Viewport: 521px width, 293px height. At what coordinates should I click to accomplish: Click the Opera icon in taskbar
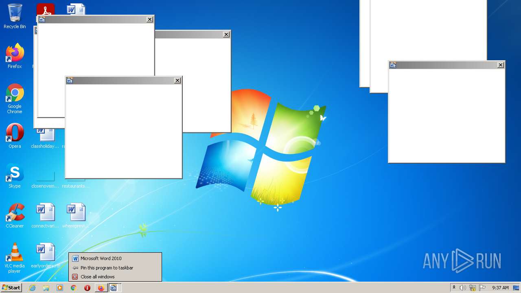tap(87, 288)
